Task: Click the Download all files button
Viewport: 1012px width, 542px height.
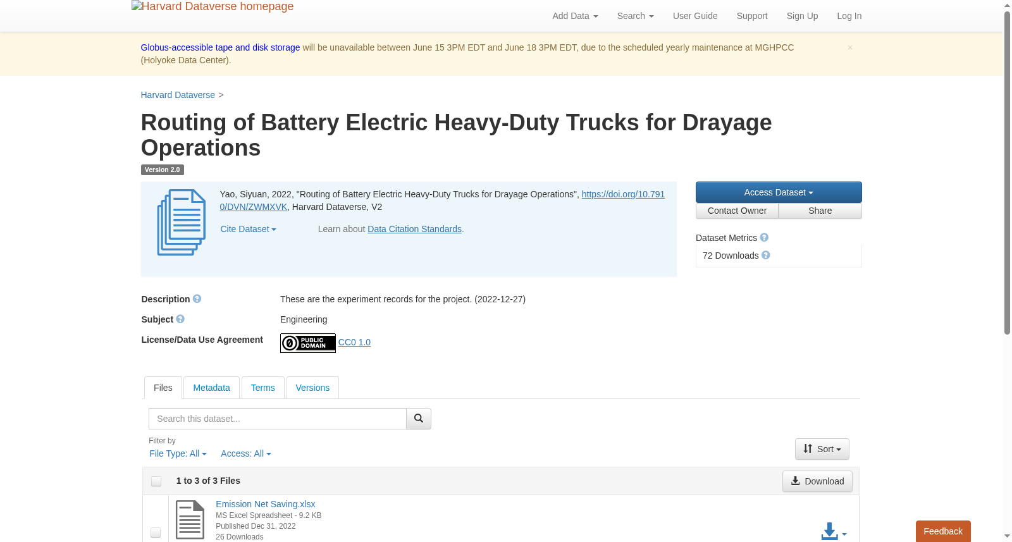Action: pyautogui.click(x=817, y=481)
